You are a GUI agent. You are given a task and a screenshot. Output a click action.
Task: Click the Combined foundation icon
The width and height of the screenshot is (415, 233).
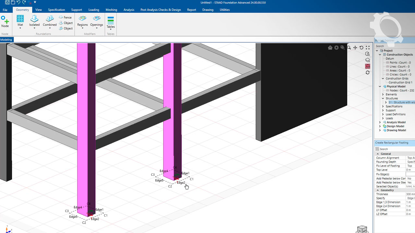tap(50, 21)
